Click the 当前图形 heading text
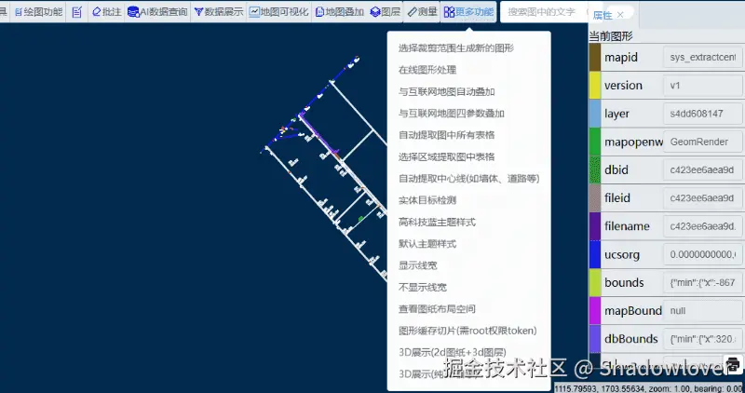Screen dimensions: 745x393 pyautogui.click(x=611, y=36)
